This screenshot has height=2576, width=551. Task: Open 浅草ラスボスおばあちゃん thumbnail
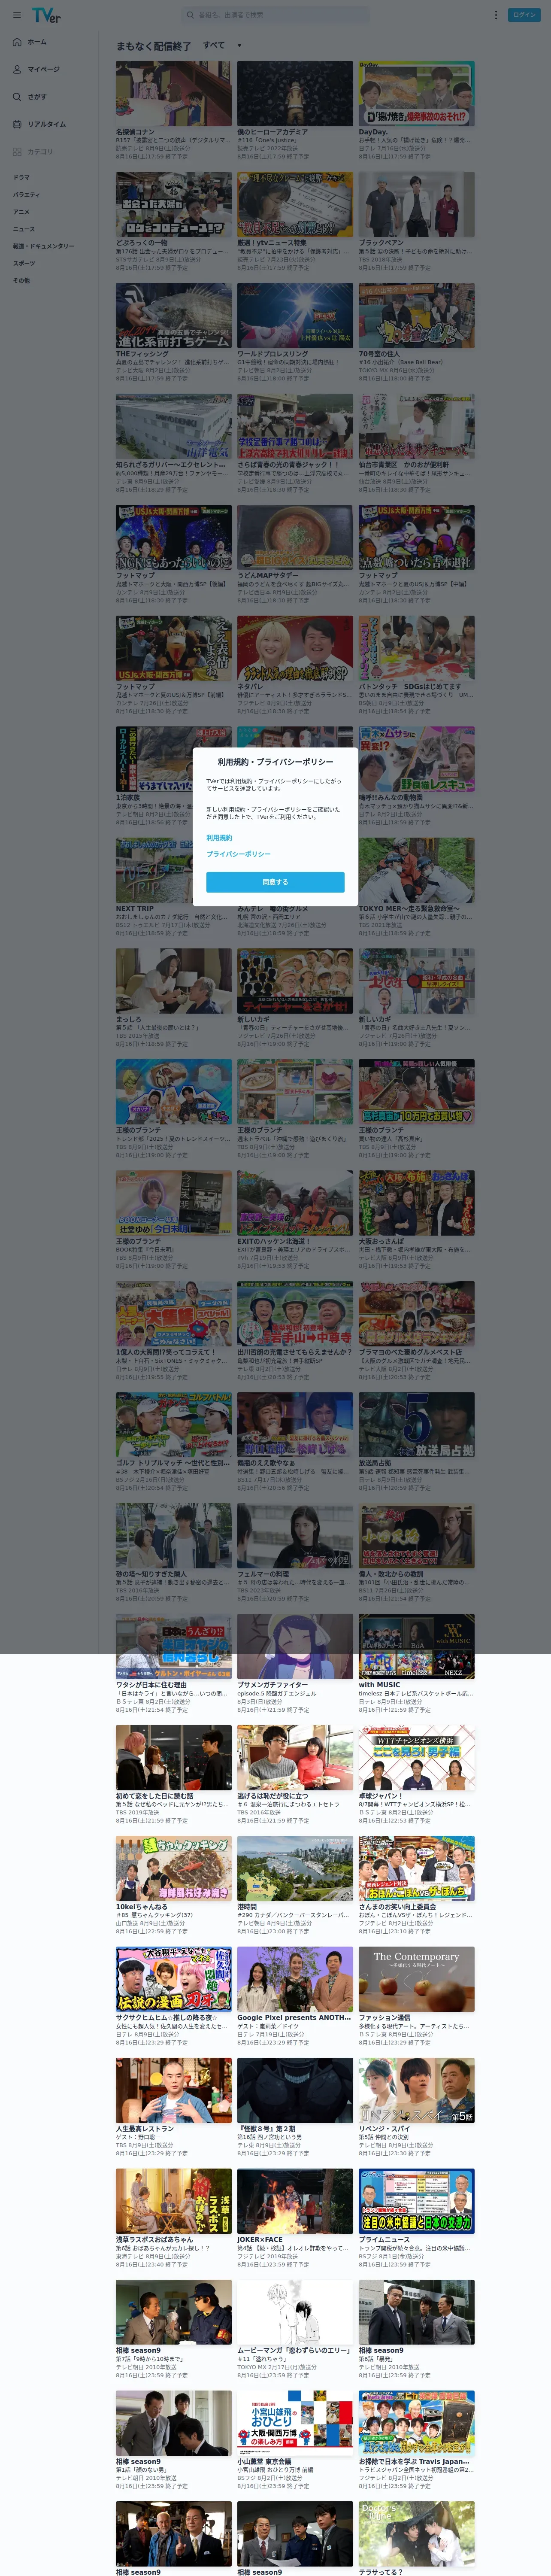click(173, 2202)
